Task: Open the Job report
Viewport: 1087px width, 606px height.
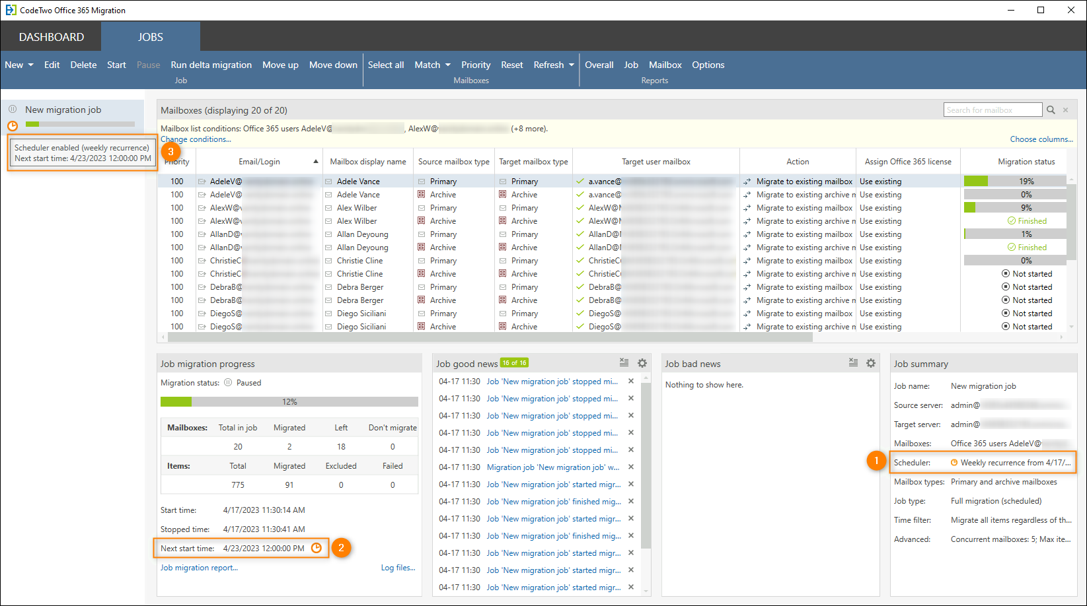Action: tap(631, 65)
